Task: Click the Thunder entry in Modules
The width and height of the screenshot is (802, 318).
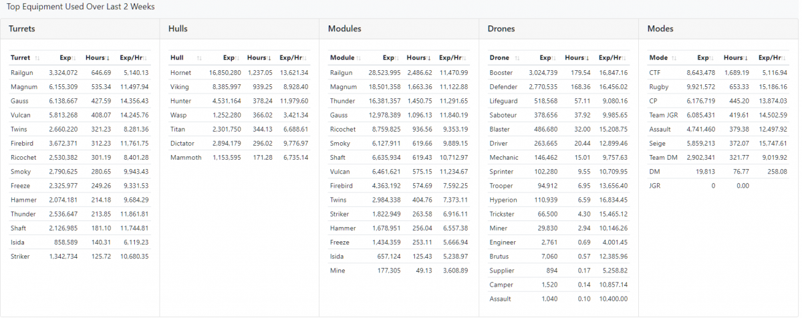Action: click(x=342, y=102)
